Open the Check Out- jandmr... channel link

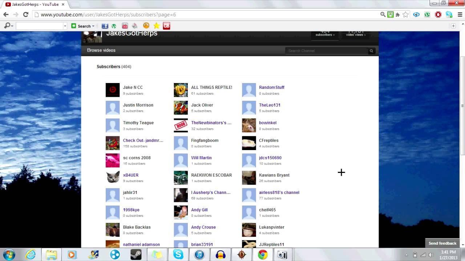[143, 140]
